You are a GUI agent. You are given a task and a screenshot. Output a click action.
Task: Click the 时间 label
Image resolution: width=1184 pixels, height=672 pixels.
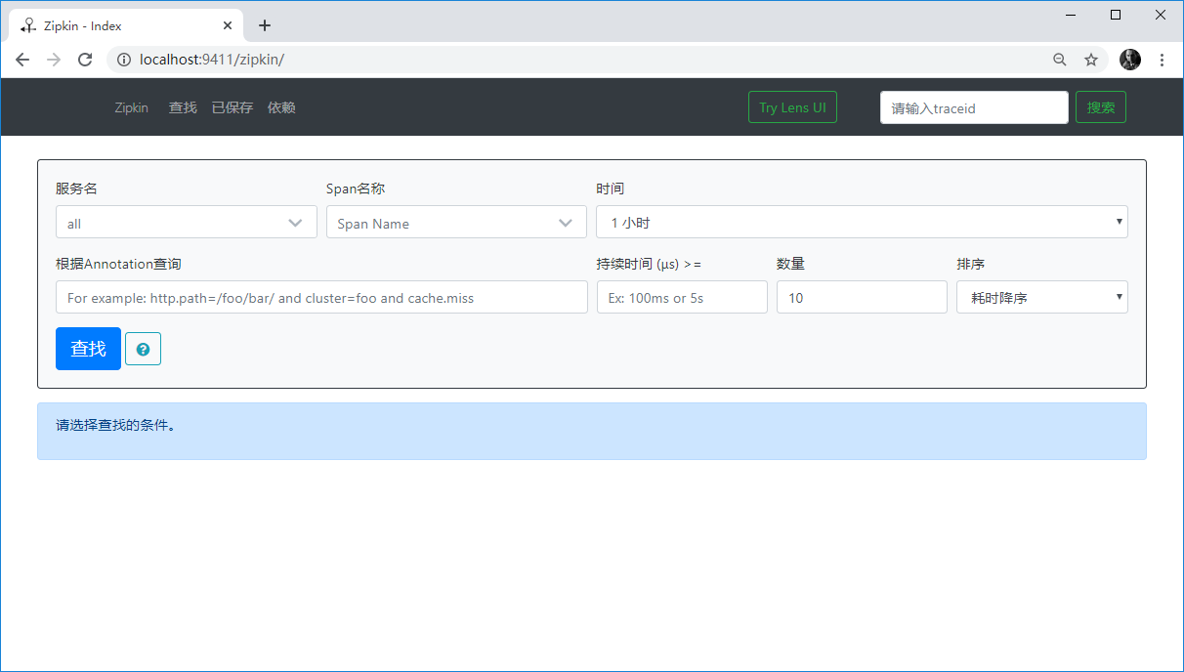click(610, 189)
